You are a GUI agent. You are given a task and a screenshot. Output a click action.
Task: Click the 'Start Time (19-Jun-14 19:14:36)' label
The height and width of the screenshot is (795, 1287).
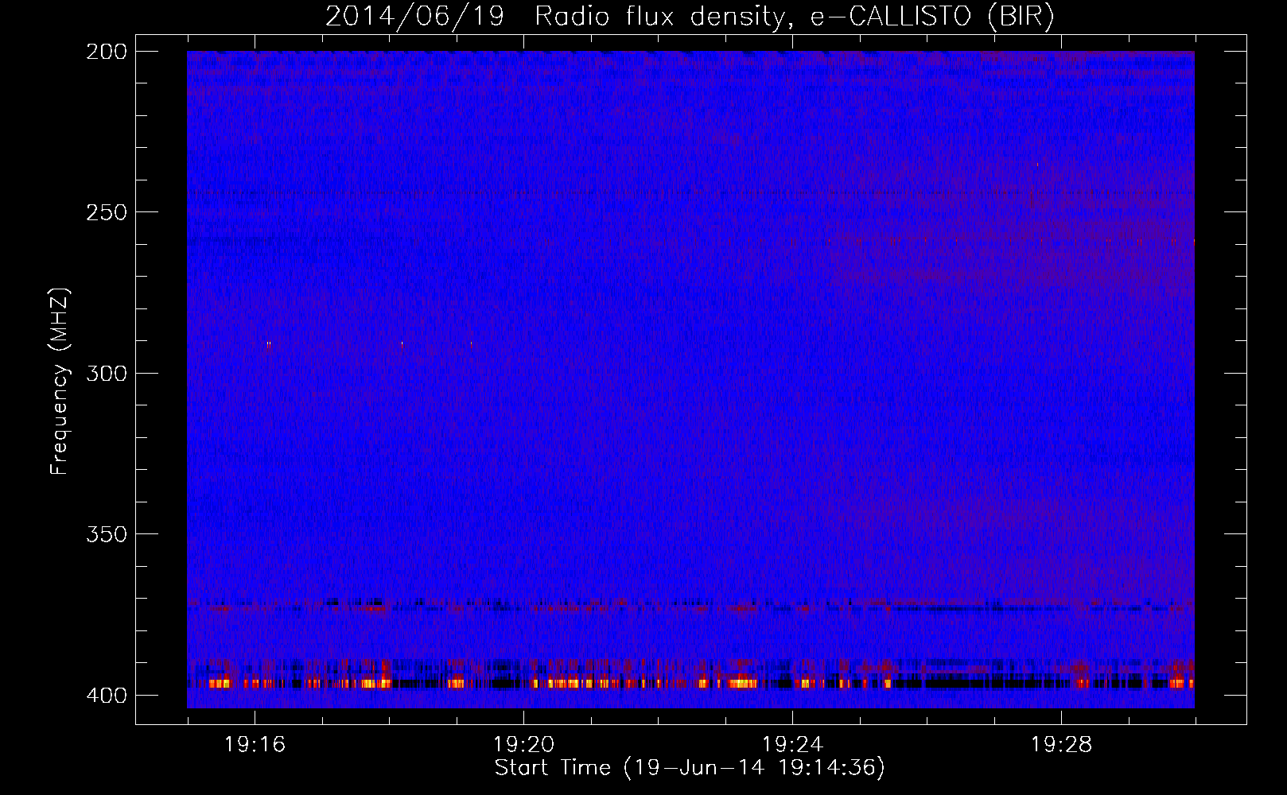coord(690,768)
